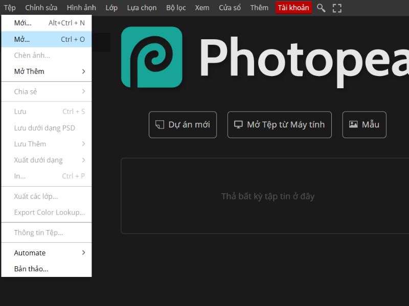Image resolution: width=409 pixels, height=306 pixels.
Task: Open the Hình ảnh menu
Action: (81, 8)
